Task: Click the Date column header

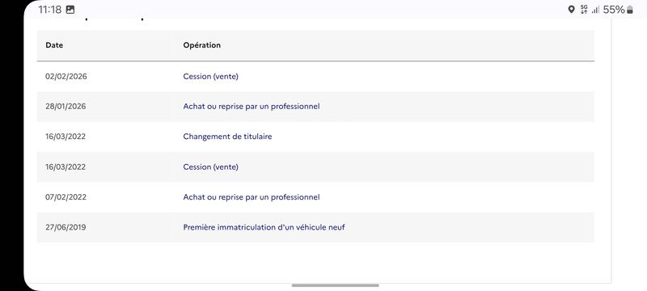Action: pyautogui.click(x=54, y=45)
